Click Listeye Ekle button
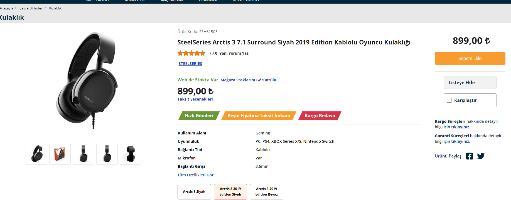Screen dimensions: 511x200 point(470,82)
